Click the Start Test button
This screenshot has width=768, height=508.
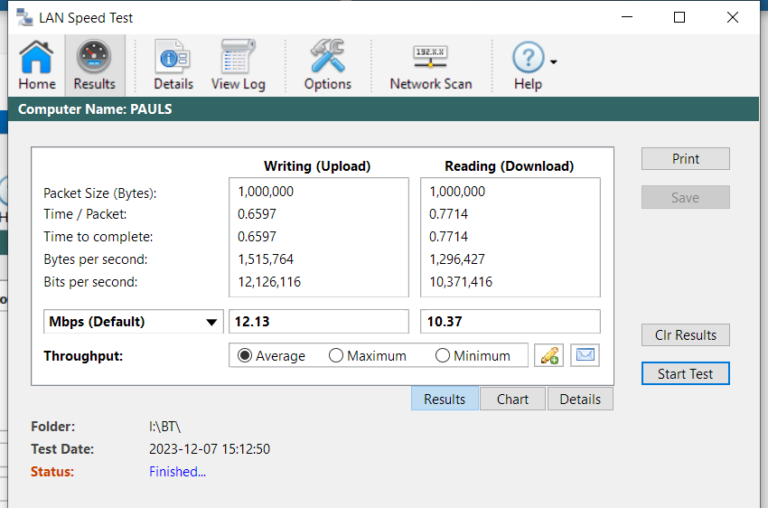point(685,374)
